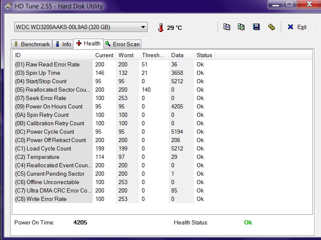Image resolution: width=321 pixels, height=240 pixels.
Task: Click the Power On Time label
Action: coord(34,222)
